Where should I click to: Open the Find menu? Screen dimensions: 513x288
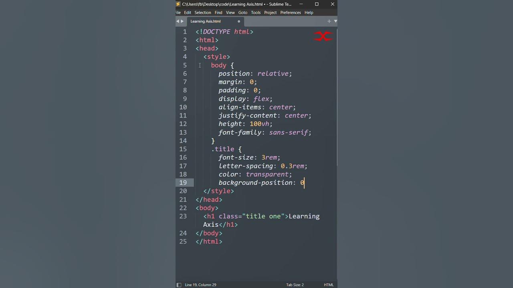coord(218,12)
